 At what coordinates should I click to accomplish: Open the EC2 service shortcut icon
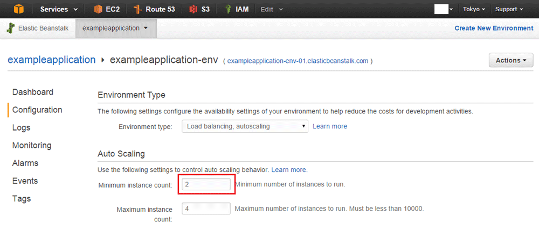(x=98, y=9)
